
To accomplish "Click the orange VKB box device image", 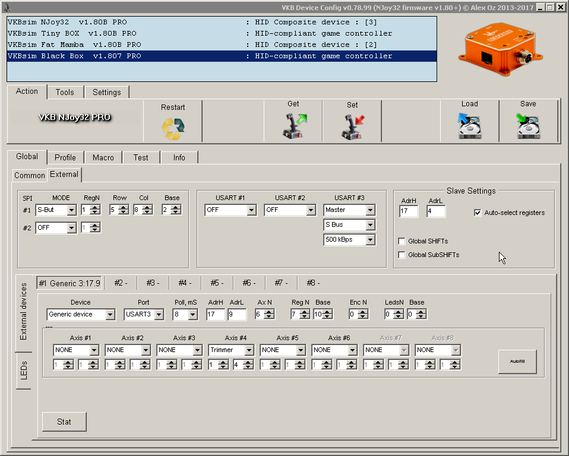I will [501, 49].
